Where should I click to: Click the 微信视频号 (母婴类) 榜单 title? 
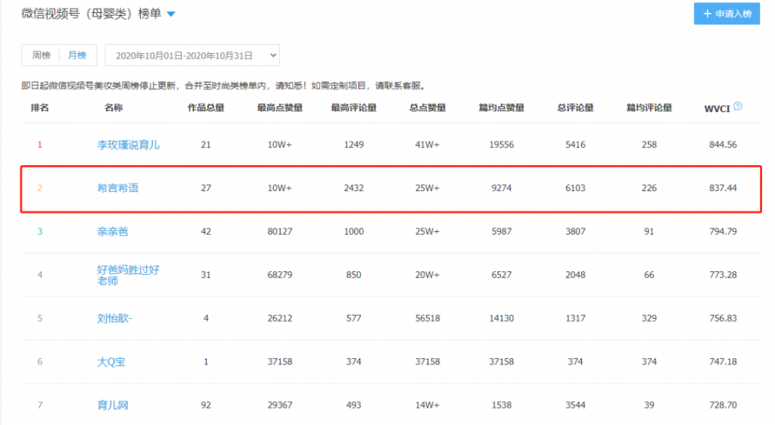point(91,14)
